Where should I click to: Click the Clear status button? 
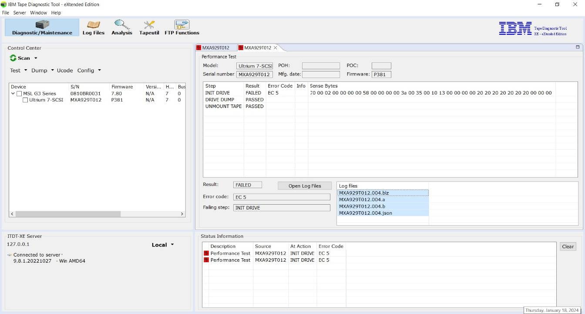coord(568,246)
